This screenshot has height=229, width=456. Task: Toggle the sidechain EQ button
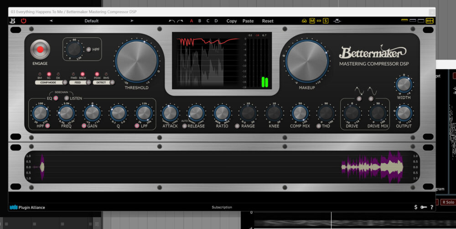point(55,98)
